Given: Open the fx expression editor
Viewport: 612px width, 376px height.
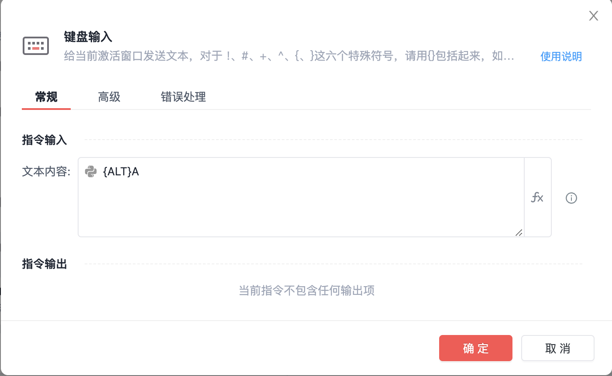Looking at the screenshot, I should pyautogui.click(x=537, y=198).
